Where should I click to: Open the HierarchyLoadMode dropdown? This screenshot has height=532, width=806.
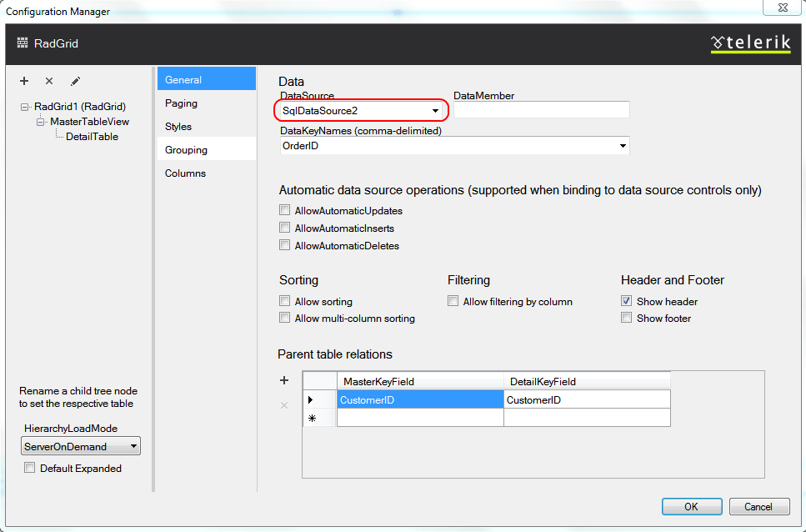click(x=132, y=445)
